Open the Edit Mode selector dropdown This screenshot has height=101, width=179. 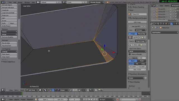pos(32,90)
